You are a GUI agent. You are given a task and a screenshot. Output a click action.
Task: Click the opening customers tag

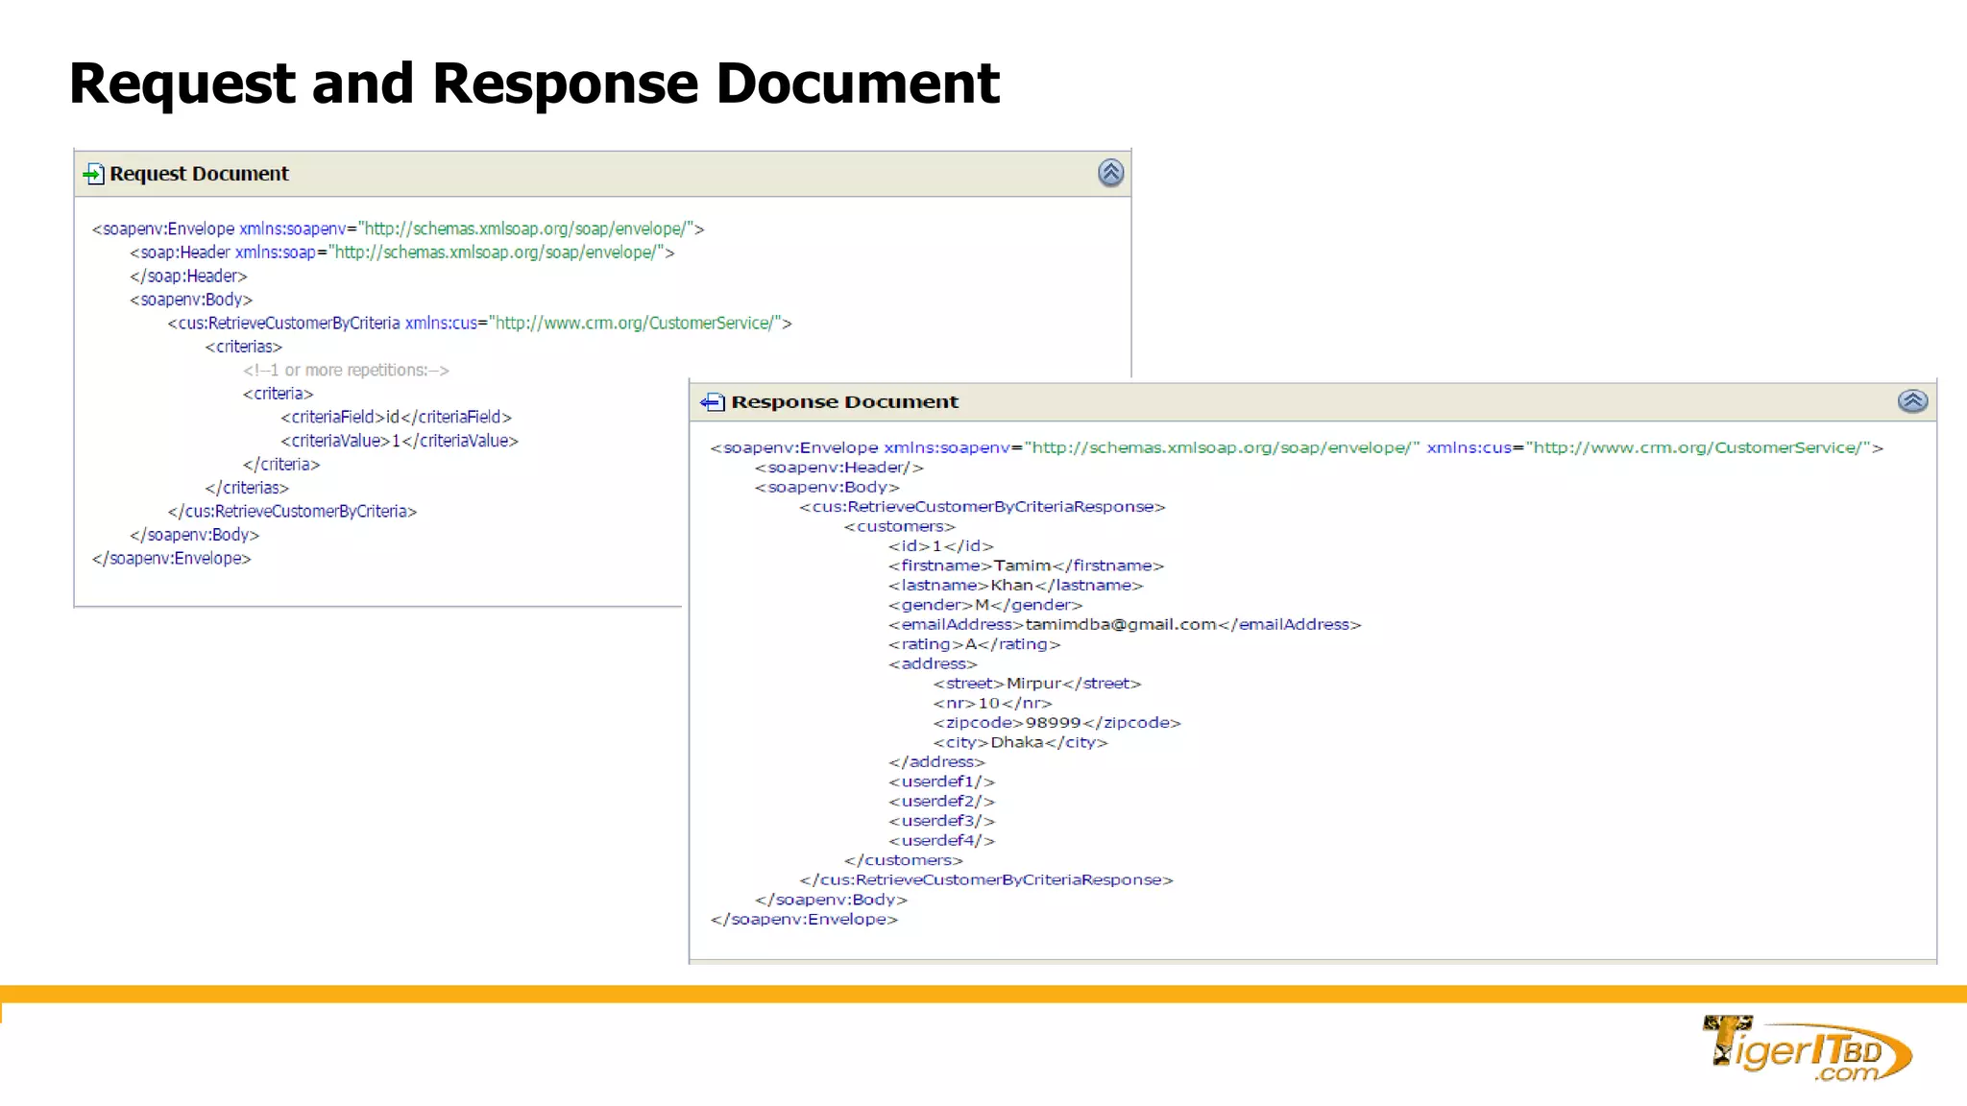(900, 527)
